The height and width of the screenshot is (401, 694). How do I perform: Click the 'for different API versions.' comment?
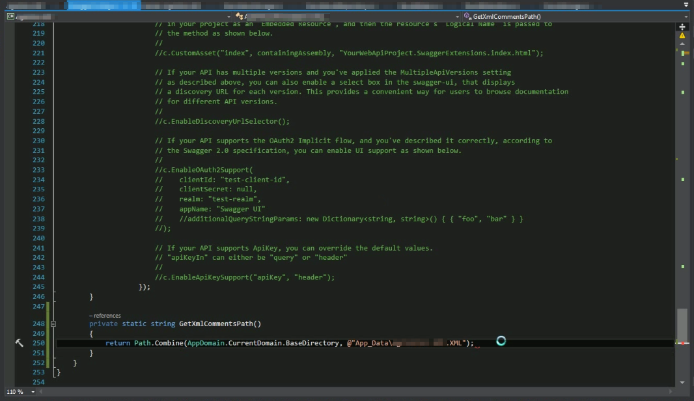[216, 102]
